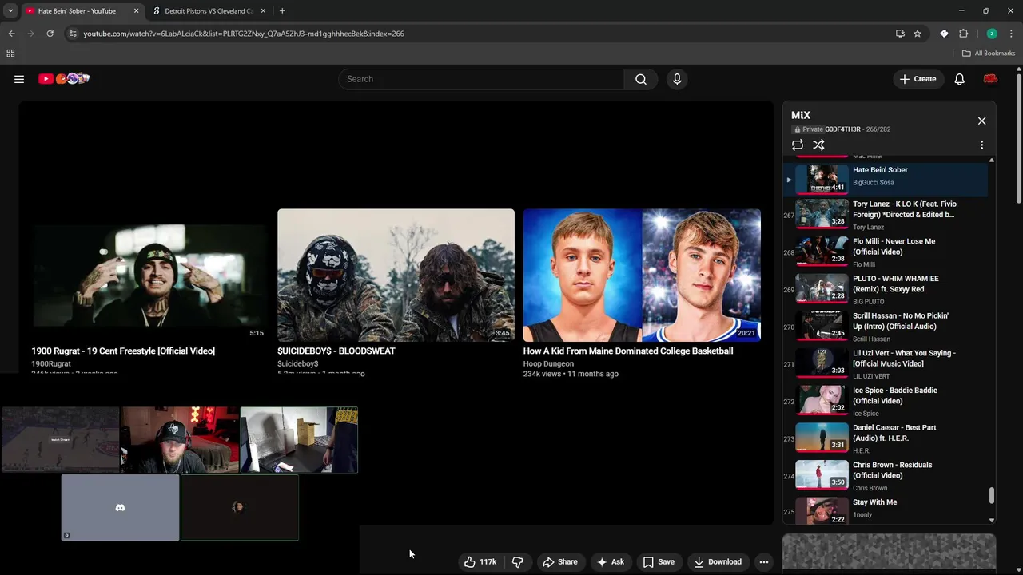Open $UICIDEBOY$ BLOODSWEAT thumbnail
This screenshot has width=1023, height=575.
pos(396,276)
